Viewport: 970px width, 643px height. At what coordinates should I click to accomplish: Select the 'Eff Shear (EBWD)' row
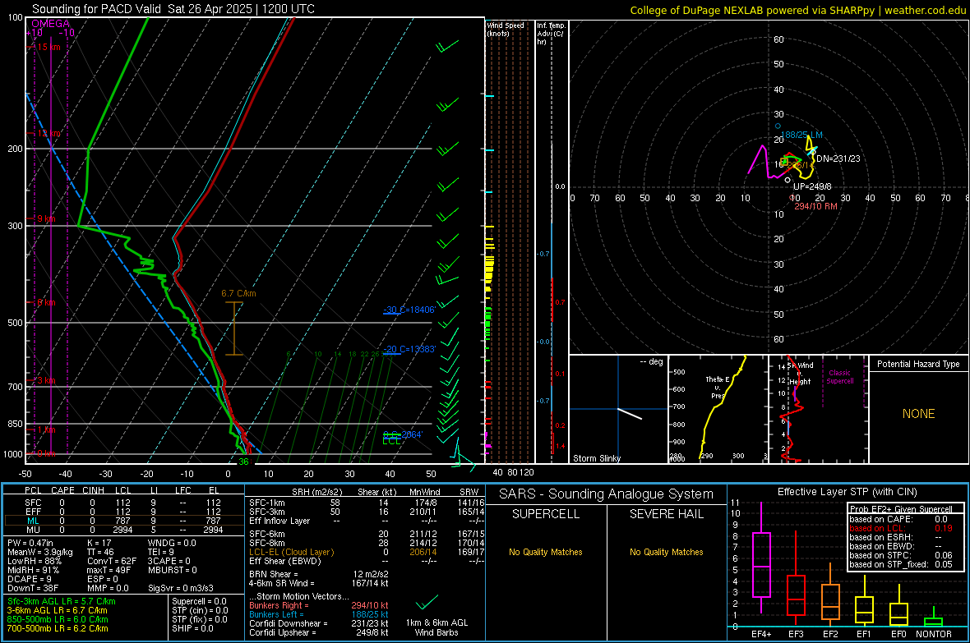367,562
